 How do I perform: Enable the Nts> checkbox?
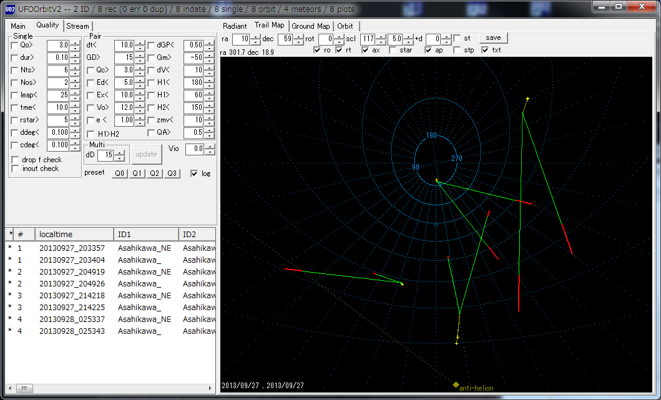(14, 71)
